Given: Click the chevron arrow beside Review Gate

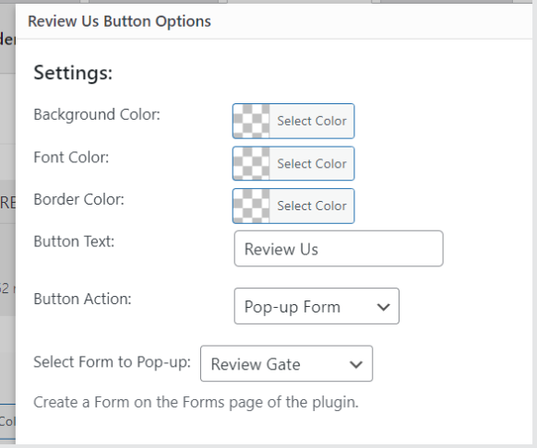Looking at the screenshot, I should click(x=356, y=364).
